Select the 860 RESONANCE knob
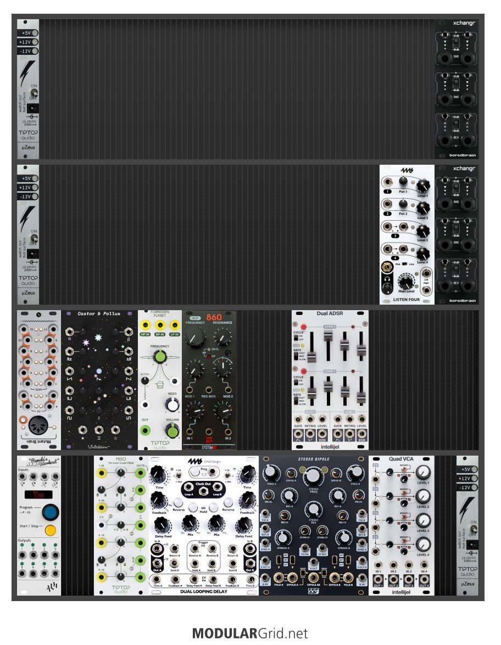The height and width of the screenshot is (645, 501). click(222, 337)
